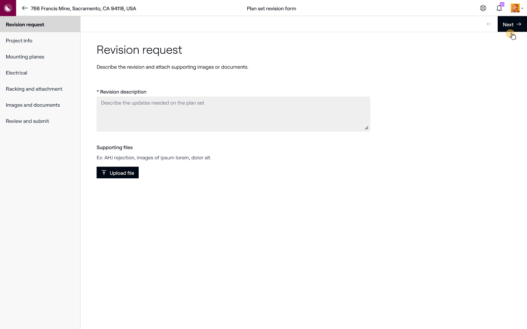Image resolution: width=527 pixels, height=329 pixels.
Task: Grab the text area resize handle
Action: (367, 128)
